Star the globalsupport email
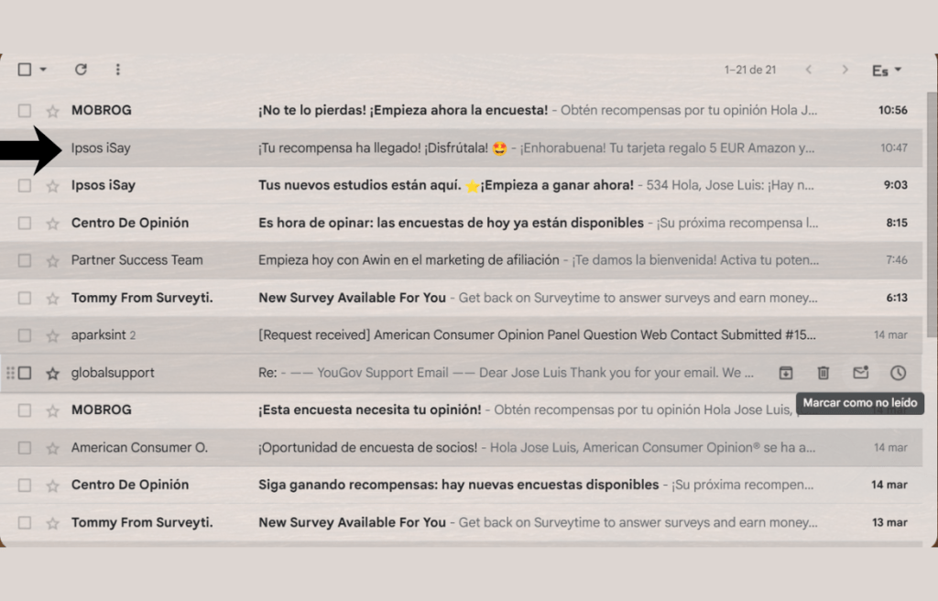This screenshot has width=938, height=601. pos(52,373)
